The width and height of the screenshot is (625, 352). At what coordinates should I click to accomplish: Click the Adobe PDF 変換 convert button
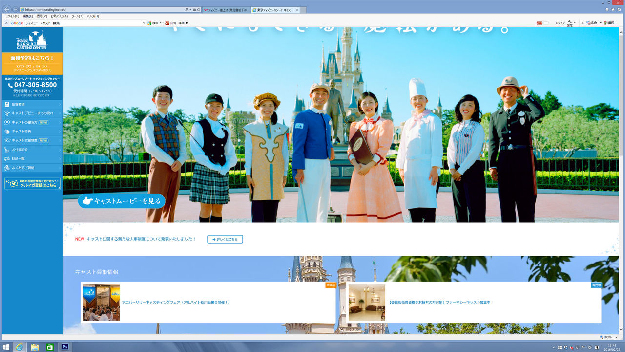click(x=592, y=23)
